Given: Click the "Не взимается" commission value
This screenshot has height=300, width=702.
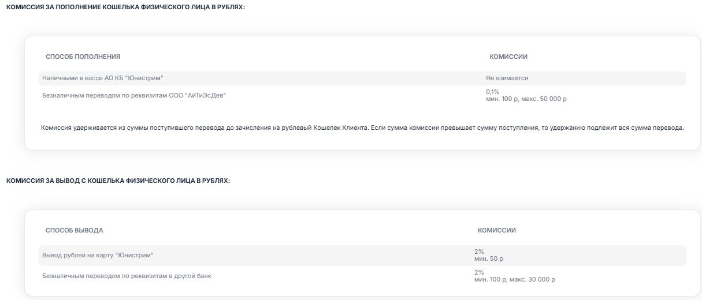Looking at the screenshot, I should (x=507, y=78).
